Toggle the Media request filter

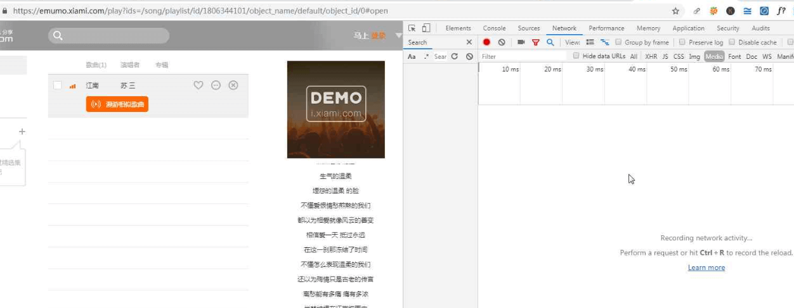[x=714, y=56]
